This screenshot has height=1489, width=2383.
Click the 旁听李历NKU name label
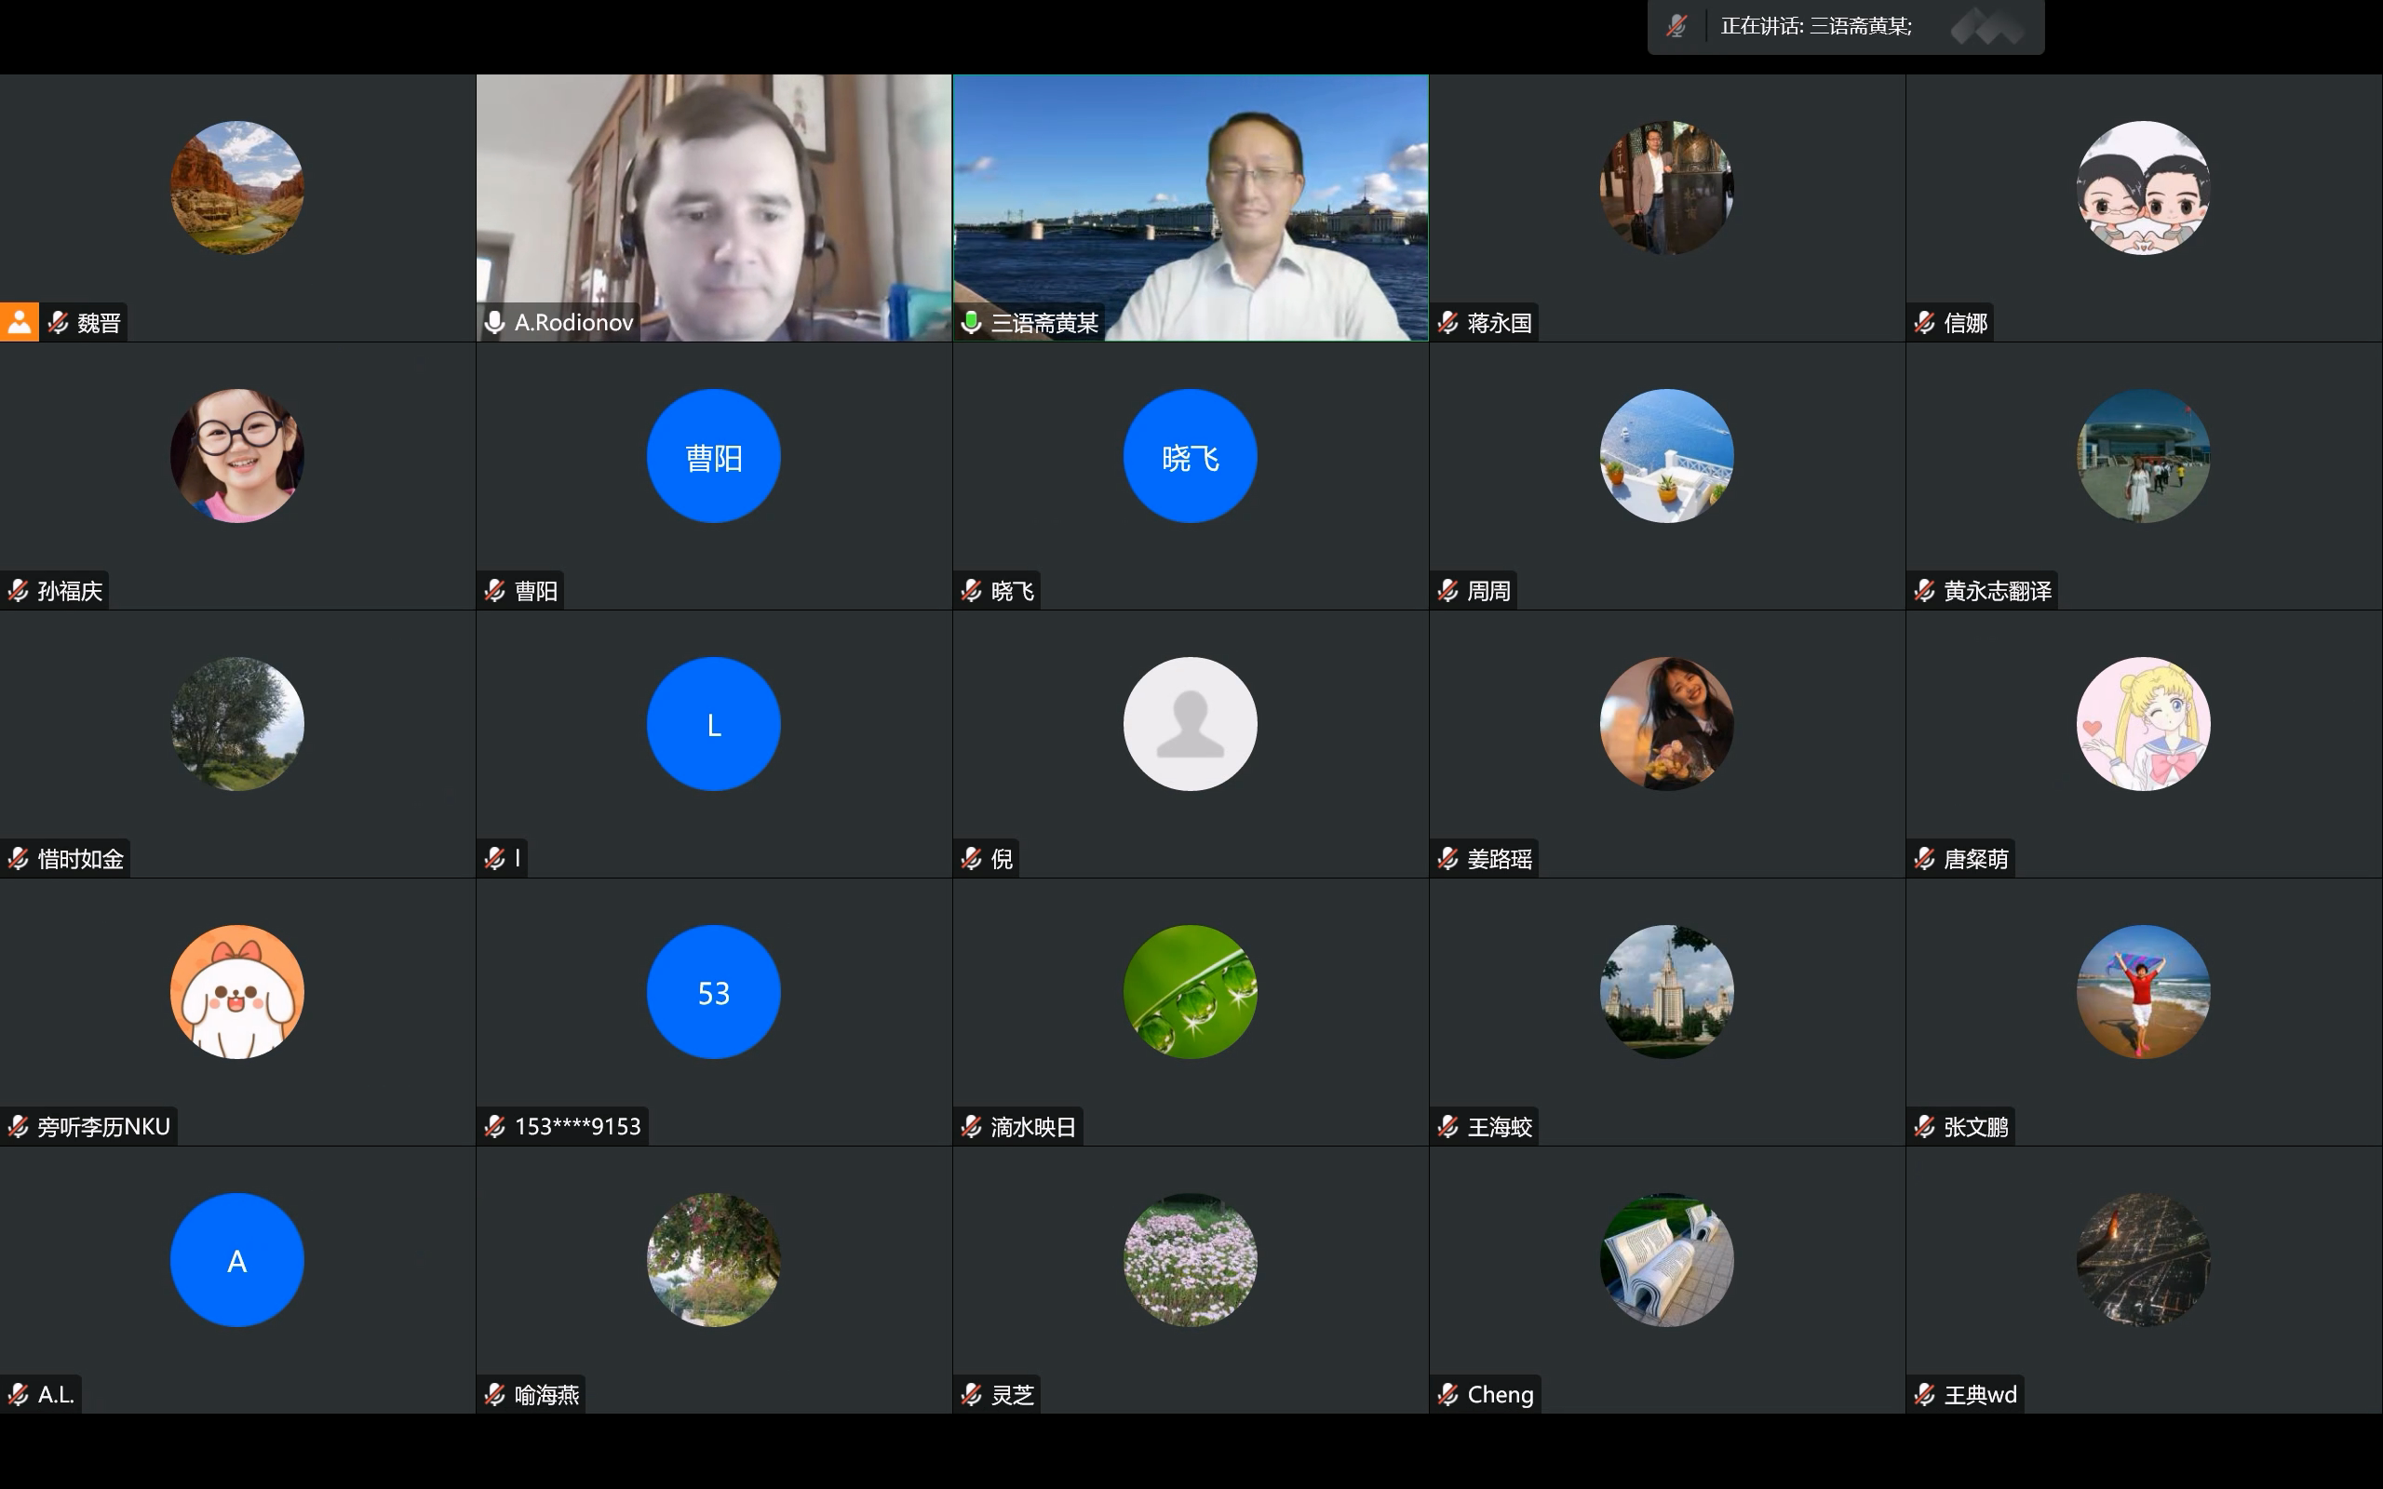tap(103, 1126)
